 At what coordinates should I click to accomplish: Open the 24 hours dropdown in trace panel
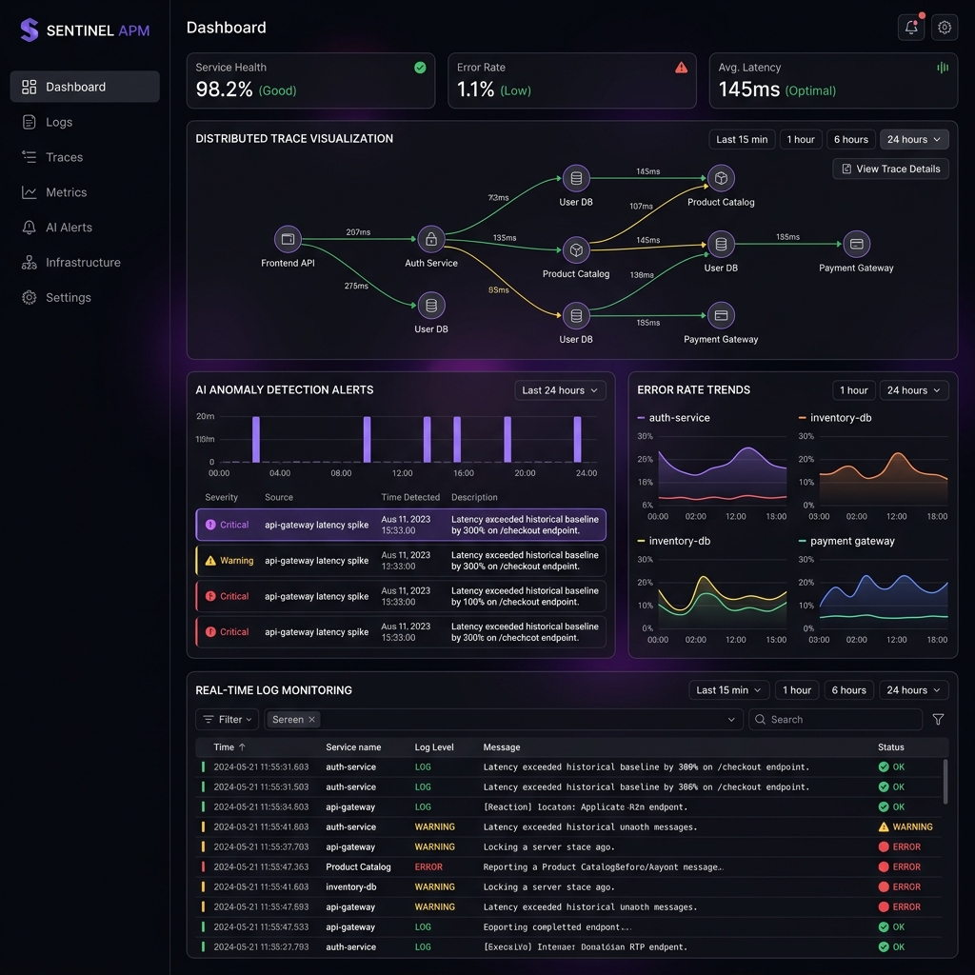(913, 139)
